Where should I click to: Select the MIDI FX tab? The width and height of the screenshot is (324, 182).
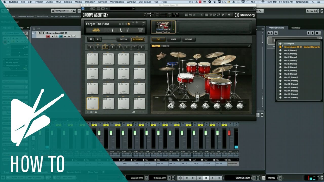(165, 46)
